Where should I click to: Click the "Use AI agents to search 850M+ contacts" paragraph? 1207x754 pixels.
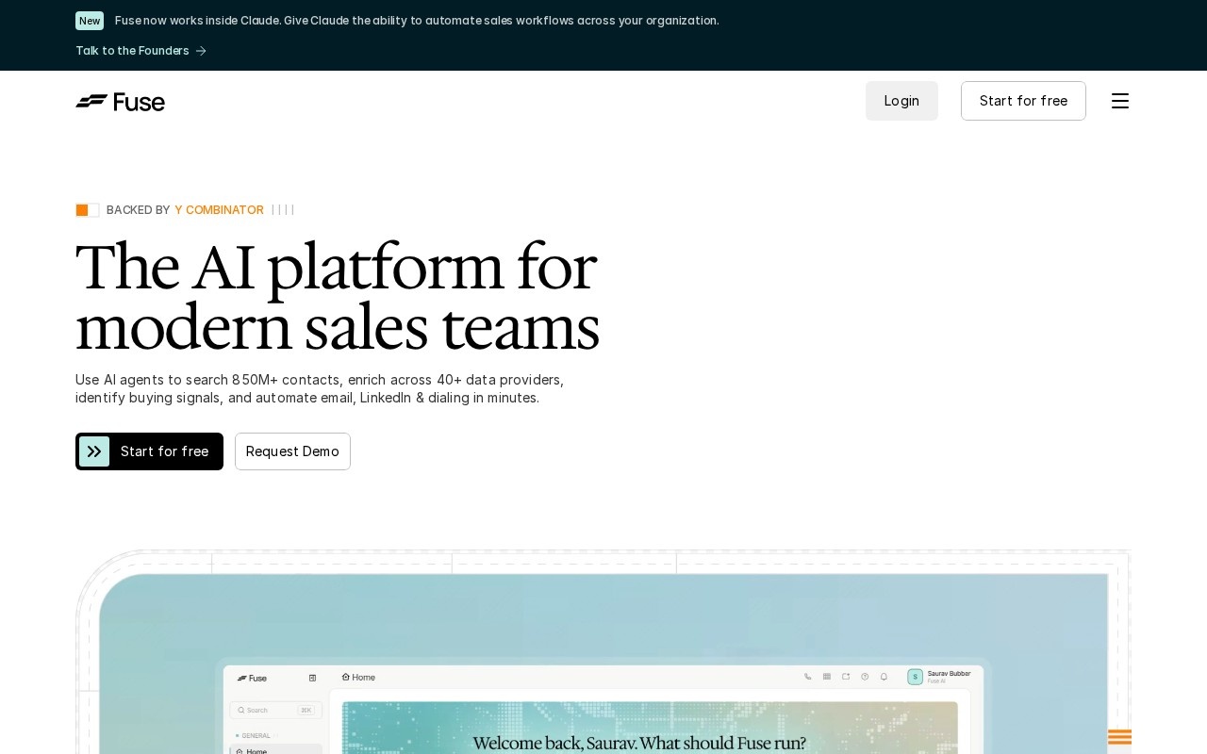(x=320, y=388)
